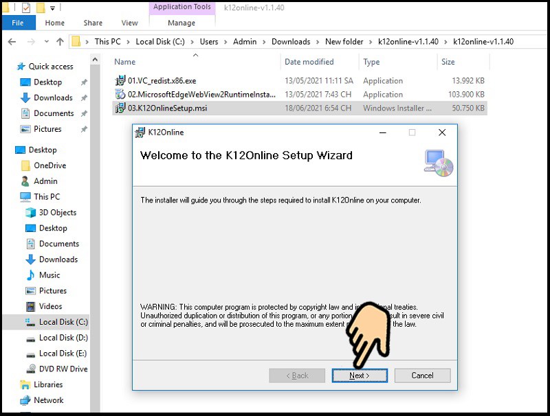This screenshot has height=416, width=550.
Task: Minimize the K12Online setup dialog
Action: (383, 132)
